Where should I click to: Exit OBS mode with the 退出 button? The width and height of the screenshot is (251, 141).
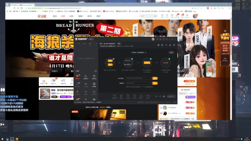tap(171, 52)
